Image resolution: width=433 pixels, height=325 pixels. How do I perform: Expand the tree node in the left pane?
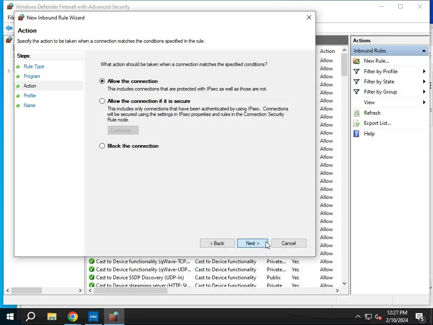click(x=8, y=71)
